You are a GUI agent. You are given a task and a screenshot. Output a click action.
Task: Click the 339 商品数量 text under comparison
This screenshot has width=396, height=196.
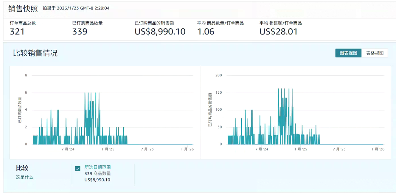[x=97, y=174]
